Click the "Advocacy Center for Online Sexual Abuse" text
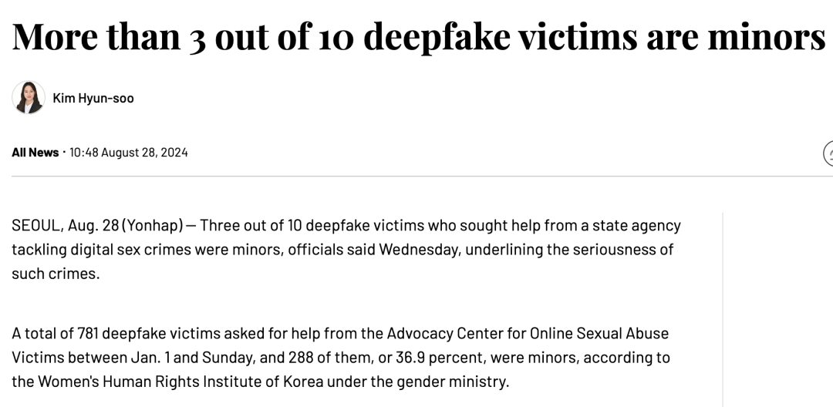Screen dimensions: 833x407 [528, 334]
